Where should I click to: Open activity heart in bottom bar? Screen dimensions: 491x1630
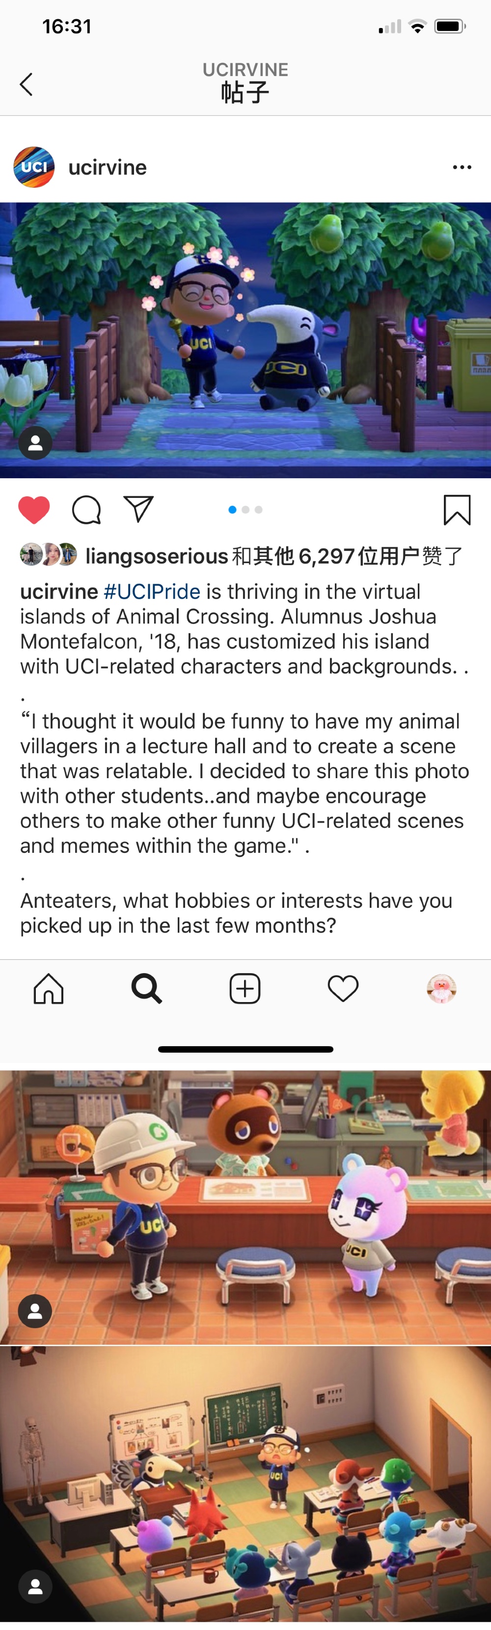pos(343,988)
